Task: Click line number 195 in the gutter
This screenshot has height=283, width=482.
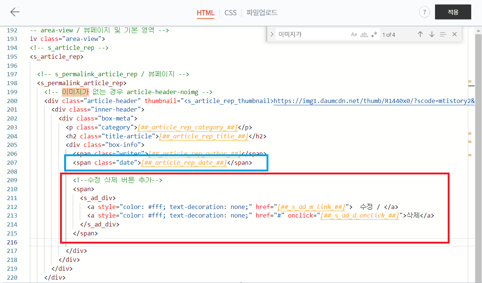Action: (x=12, y=57)
